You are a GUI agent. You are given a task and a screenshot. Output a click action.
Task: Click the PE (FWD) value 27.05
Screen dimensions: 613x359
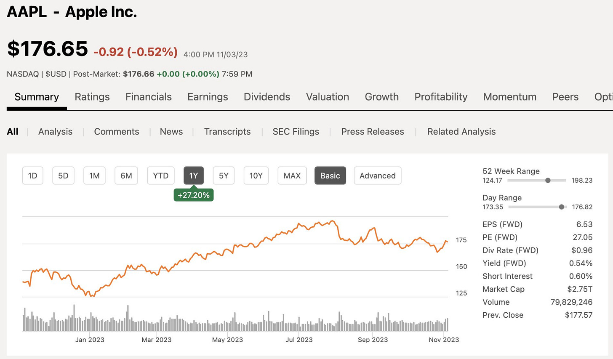point(583,237)
